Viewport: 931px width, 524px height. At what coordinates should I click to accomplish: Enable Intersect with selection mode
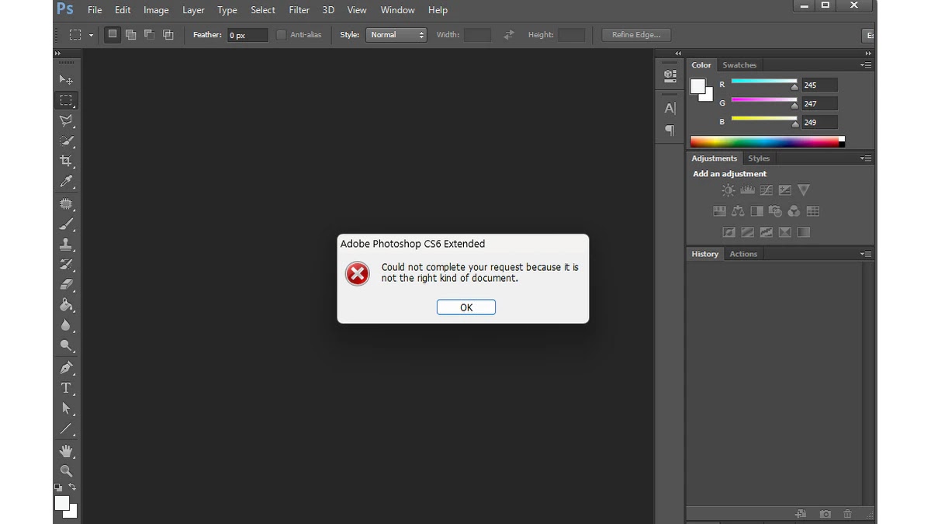(x=168, y=34)
